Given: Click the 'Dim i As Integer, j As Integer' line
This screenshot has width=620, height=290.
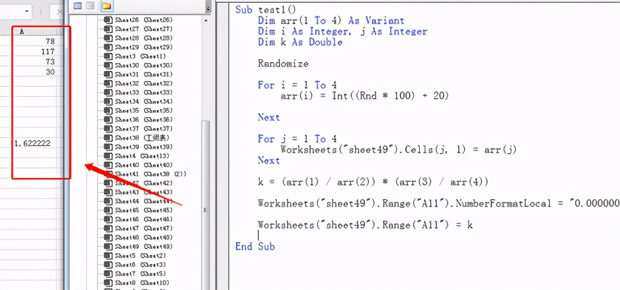Looking at the screenshot, I should coord(342,31).
